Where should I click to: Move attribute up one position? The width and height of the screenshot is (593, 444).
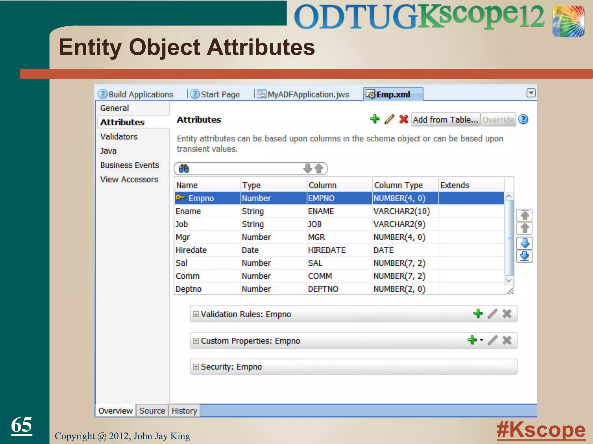[525, 228]
